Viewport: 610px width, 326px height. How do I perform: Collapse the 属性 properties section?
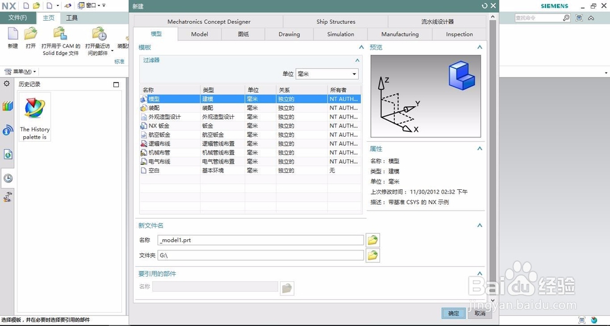pyautogui.click(x=479, y=148)
